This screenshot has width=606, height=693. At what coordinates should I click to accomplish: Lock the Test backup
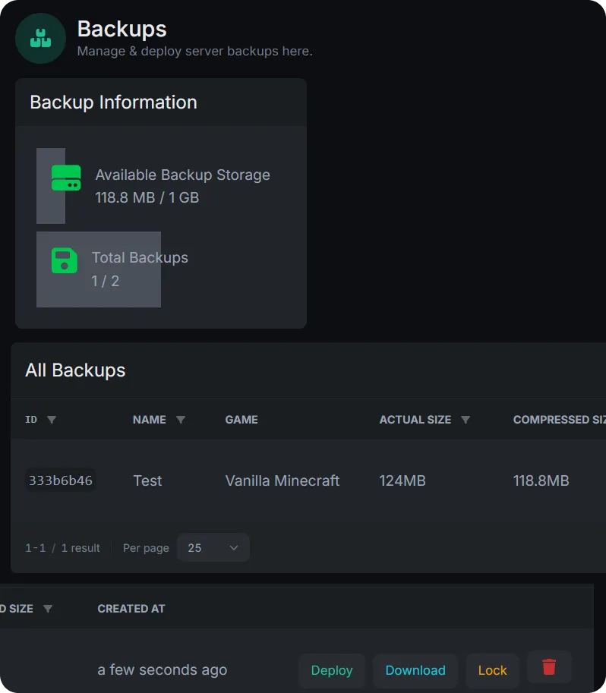[x=492, y=670]
